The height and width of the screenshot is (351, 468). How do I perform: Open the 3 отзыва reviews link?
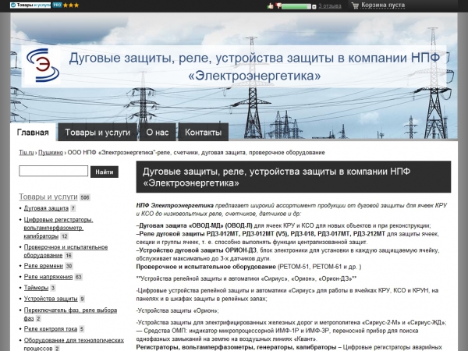tap(329, 6)
